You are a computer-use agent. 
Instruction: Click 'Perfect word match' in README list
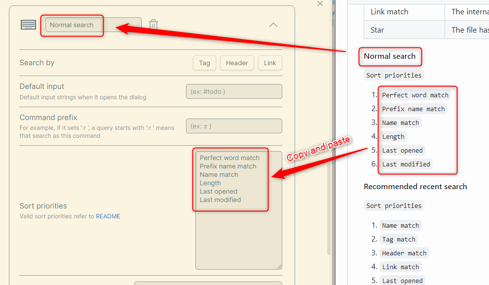click(415, 95)
